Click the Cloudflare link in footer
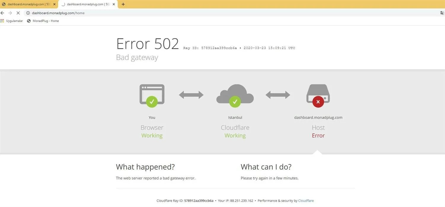Image resolution: width=445 pixels, height=207 pixels. click(x=306, y=201)
